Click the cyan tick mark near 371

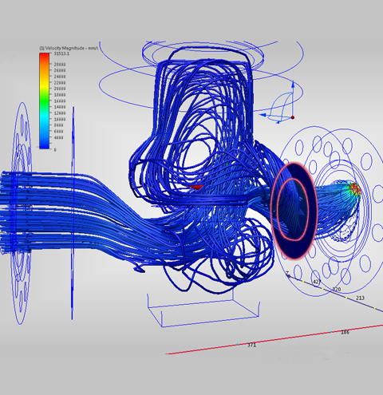tap(238, 344)
